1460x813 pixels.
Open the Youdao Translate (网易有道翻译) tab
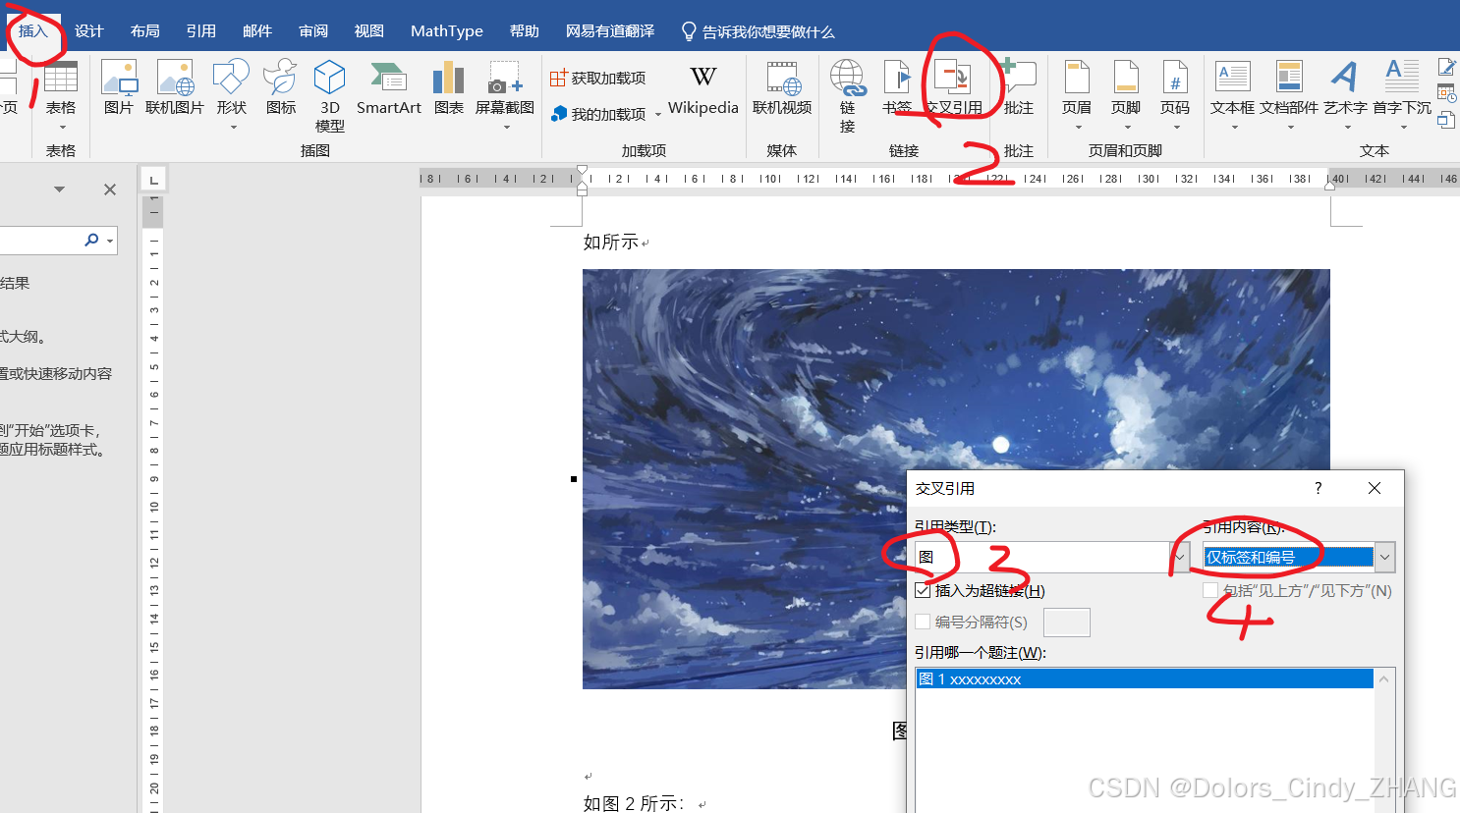pyautogui.click(x=609, y=31)
